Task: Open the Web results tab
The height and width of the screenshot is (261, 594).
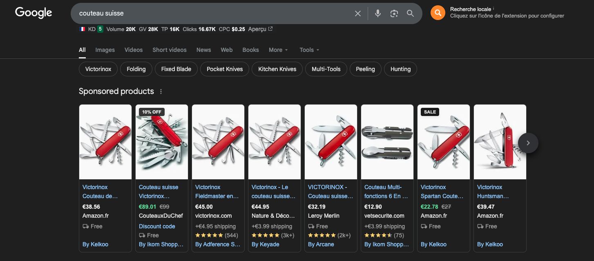Action: (x=227, y=50)
